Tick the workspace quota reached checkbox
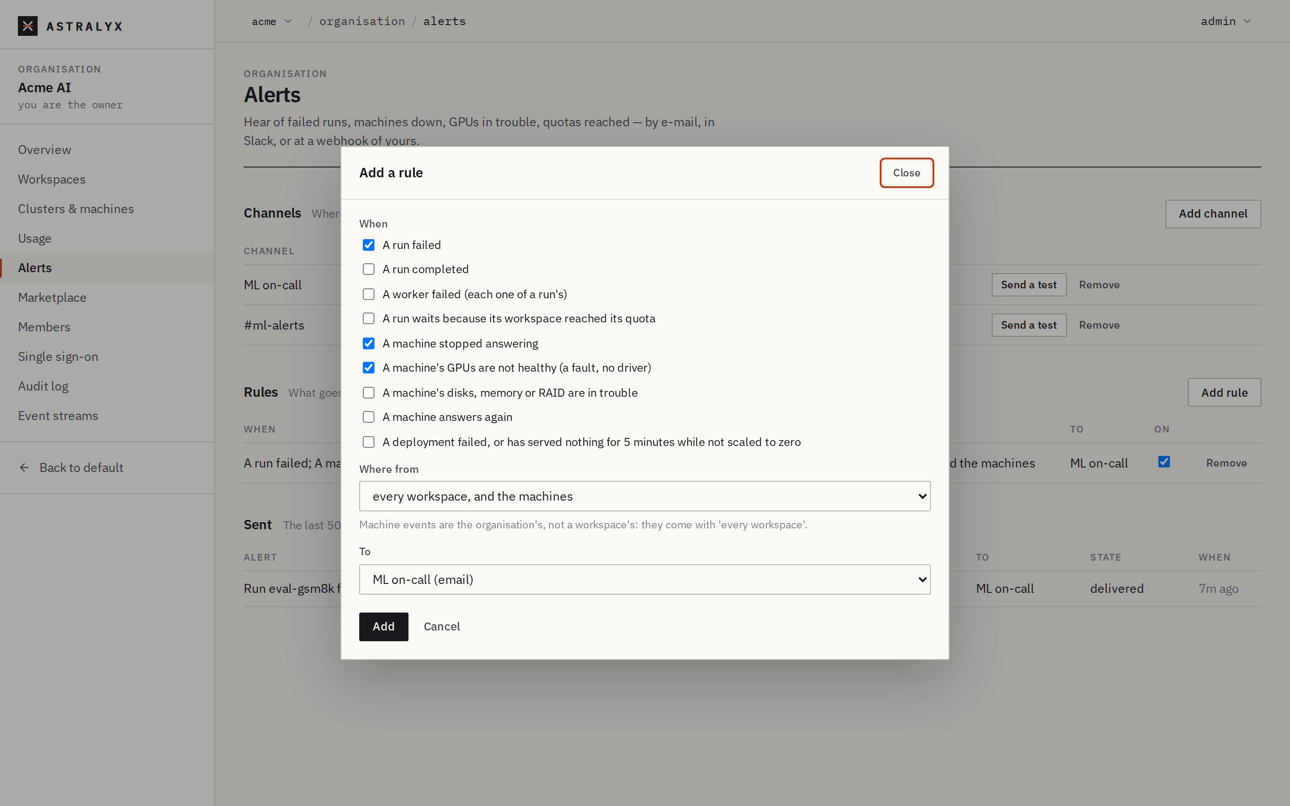The height and width of the screenshot is (806, 1290). 368,318
